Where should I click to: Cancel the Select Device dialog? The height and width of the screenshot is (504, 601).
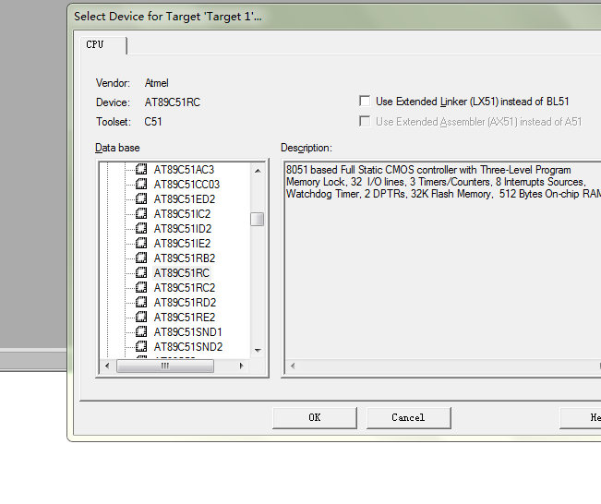coord(408,417)
